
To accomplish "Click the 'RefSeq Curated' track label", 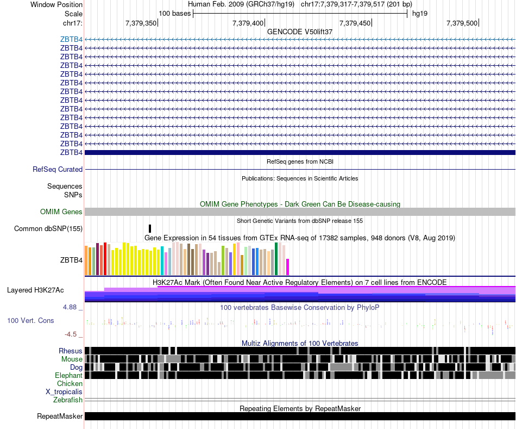I will [x=58, y=169].
